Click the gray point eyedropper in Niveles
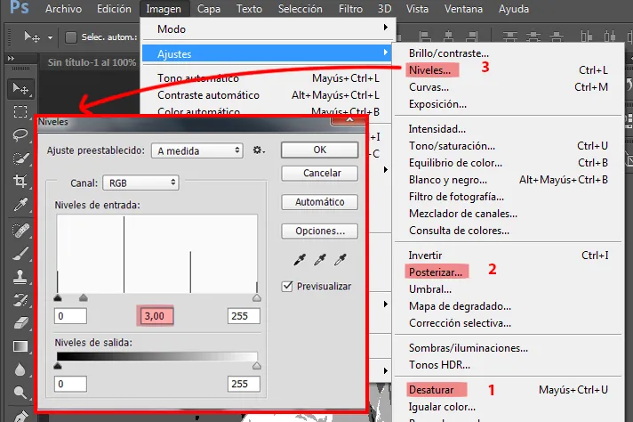This screenshot has width=633, height=422. click(x=320, y=259)
